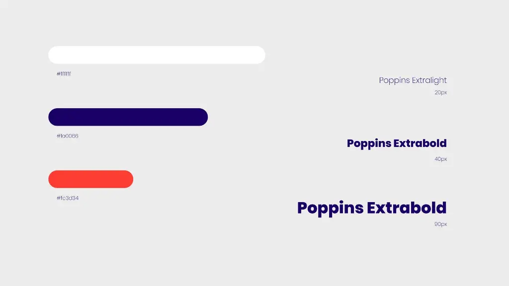Click the white color bar
The height and width of the screenshot is (286, 509).
click(x=157, y=55)
